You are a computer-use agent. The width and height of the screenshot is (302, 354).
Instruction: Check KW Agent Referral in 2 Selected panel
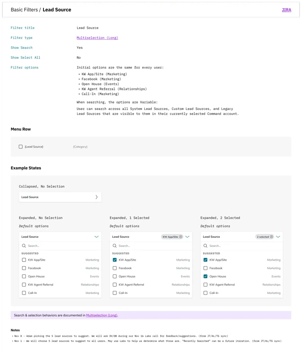[205, 285]
